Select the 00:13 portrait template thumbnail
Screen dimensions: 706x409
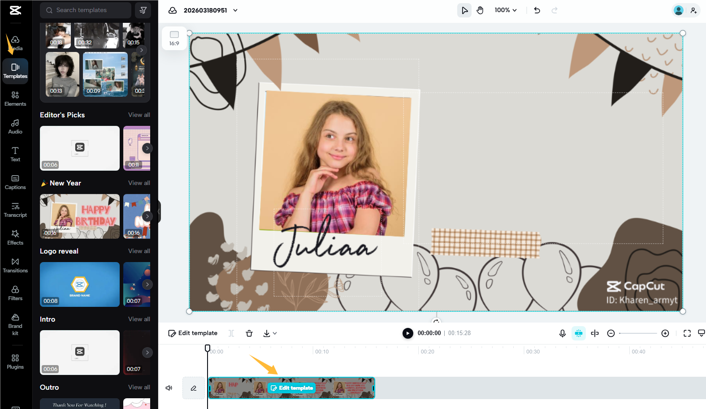[63, 74]
